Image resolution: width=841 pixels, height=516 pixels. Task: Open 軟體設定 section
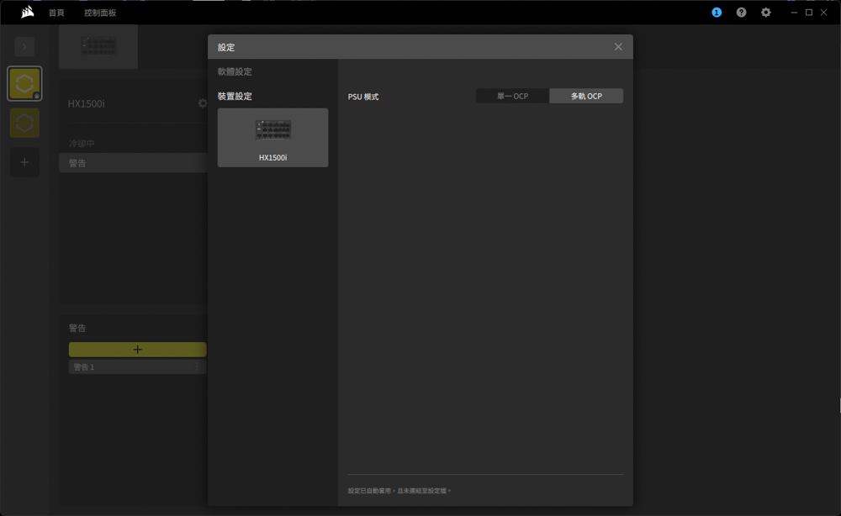pos(235,71)
